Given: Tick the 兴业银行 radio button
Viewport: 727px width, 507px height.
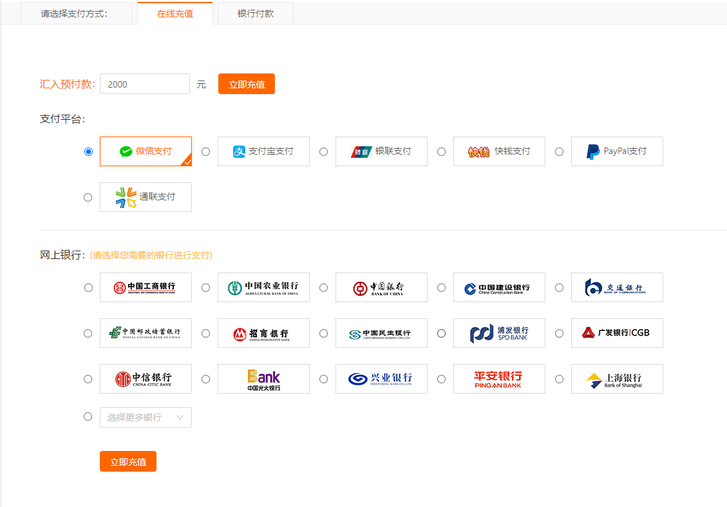Looking at the screenshot, I should pos(324,379).
